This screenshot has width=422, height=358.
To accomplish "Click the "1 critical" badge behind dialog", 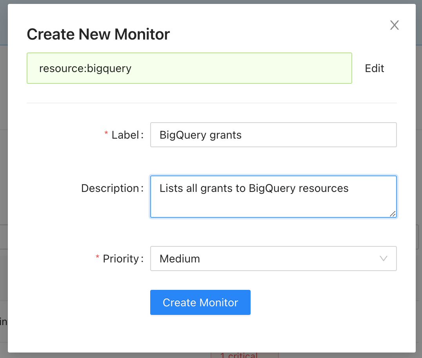I will pyautogui.click(x=244, y=355).
